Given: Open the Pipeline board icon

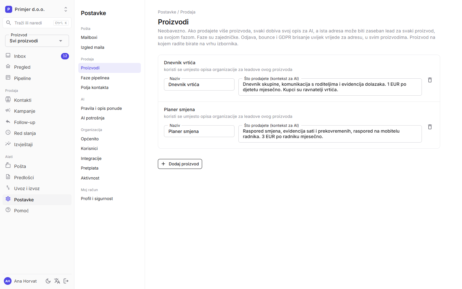Looking at the screenshot, I should [x=8, y=78].
